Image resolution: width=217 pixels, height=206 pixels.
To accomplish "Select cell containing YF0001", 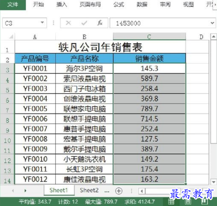I will pyautogui.click(x=35, y=68).
